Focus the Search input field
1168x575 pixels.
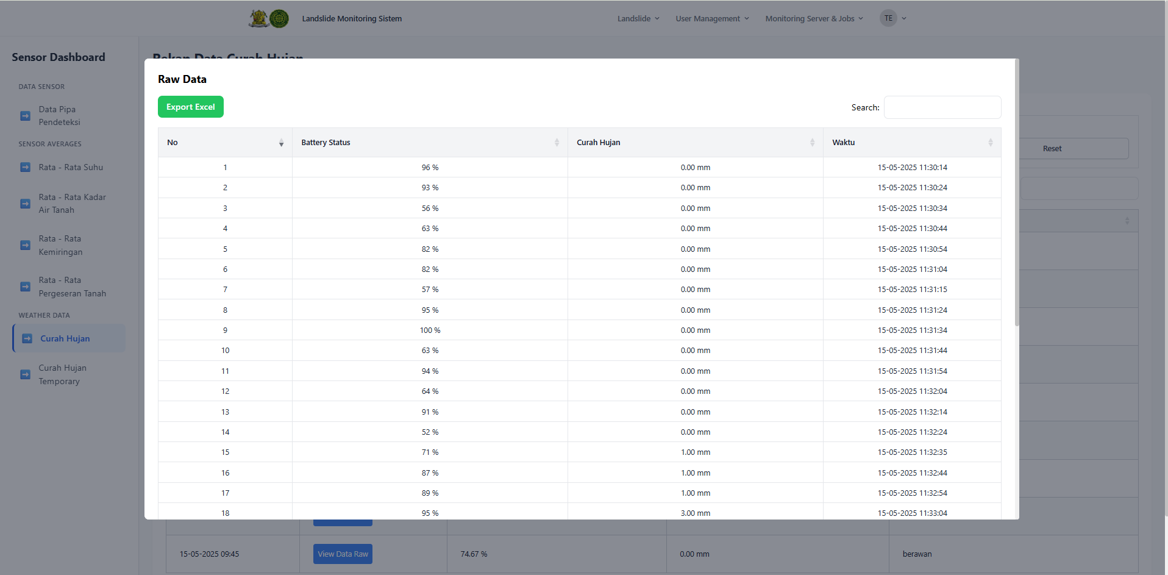tap(942, 107)
